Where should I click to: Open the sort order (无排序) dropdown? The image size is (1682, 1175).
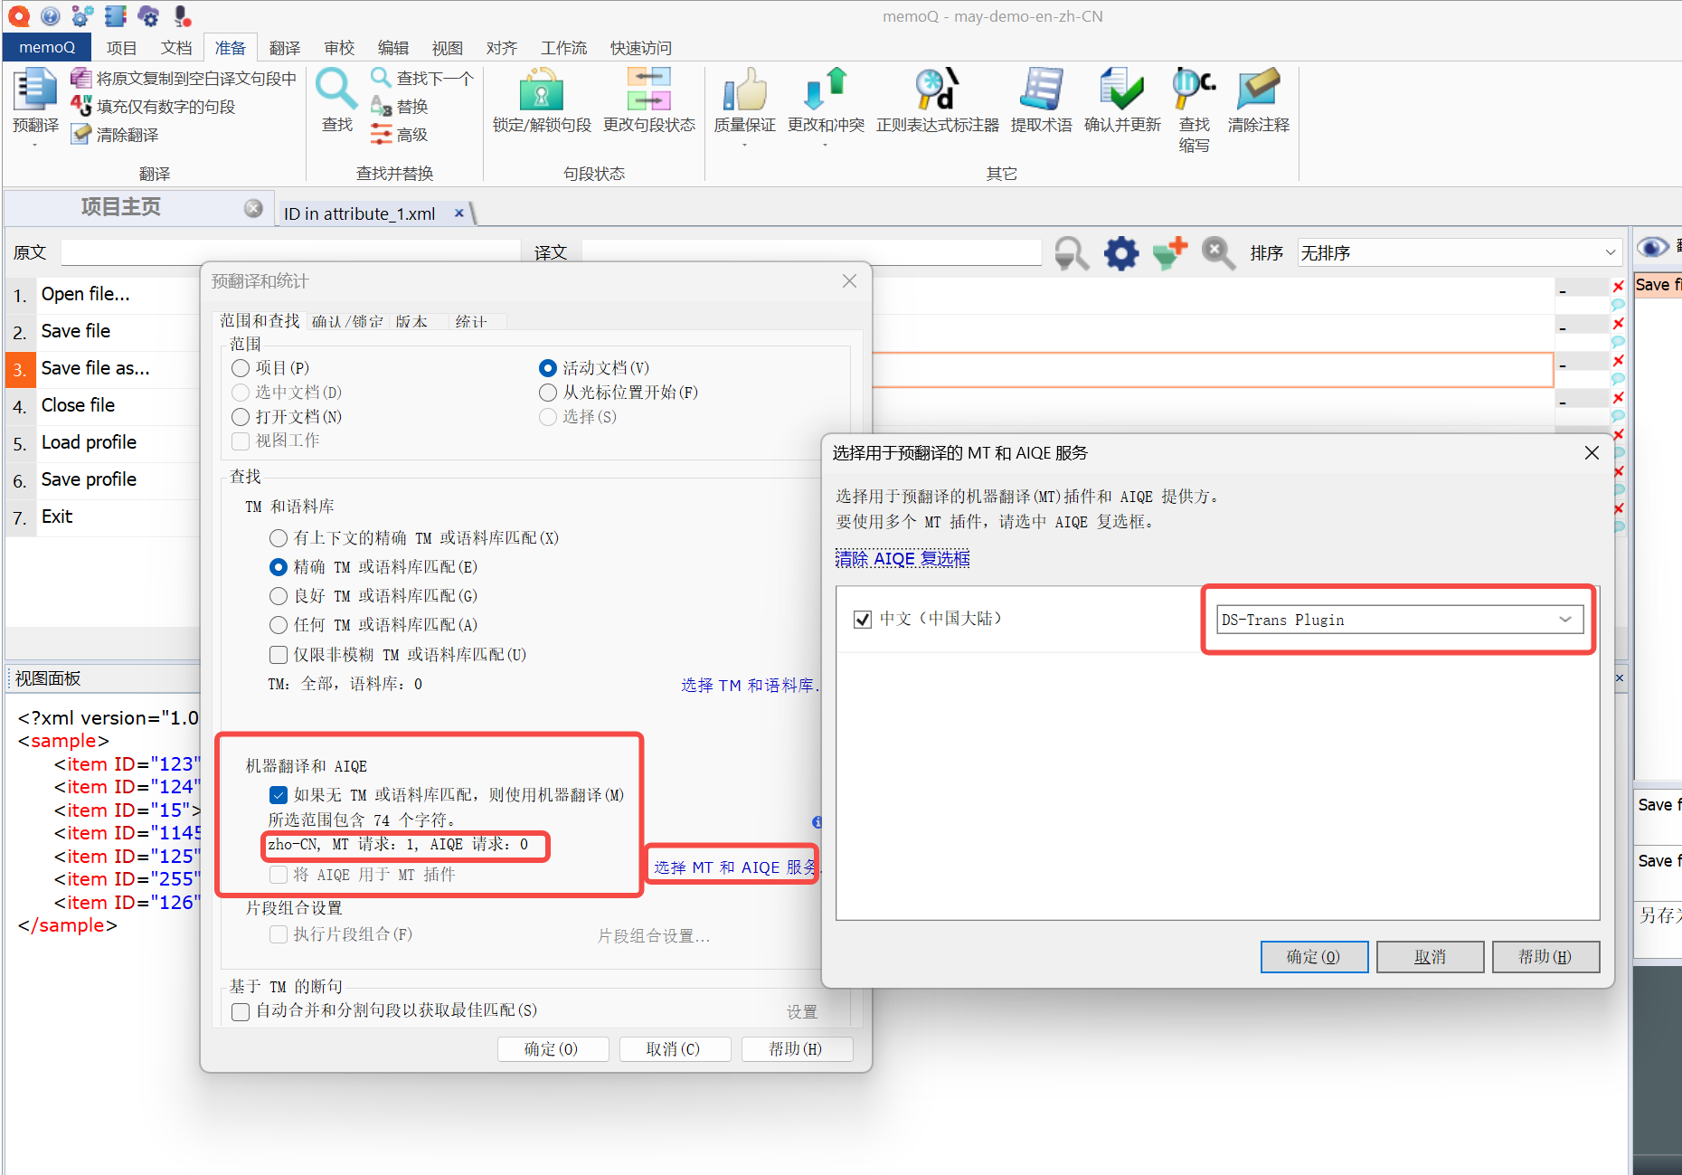pos(1459,253)
